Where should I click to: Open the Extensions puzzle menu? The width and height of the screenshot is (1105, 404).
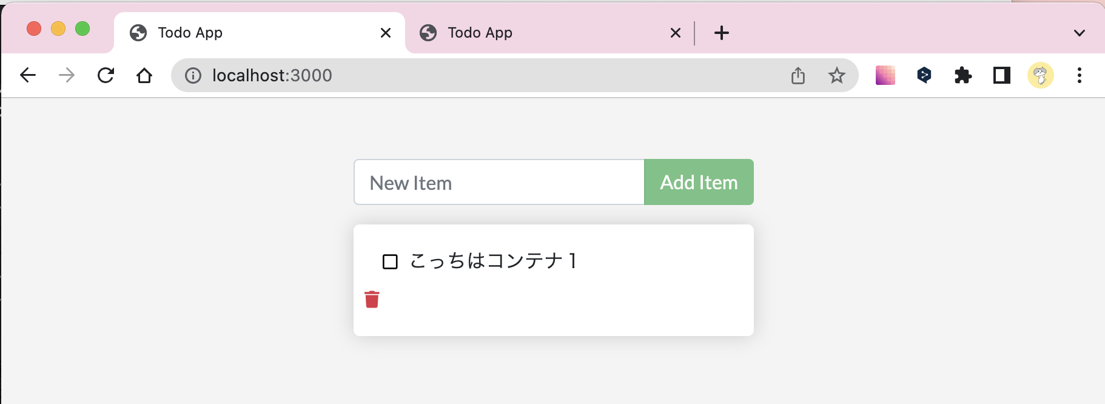point(962,75)
